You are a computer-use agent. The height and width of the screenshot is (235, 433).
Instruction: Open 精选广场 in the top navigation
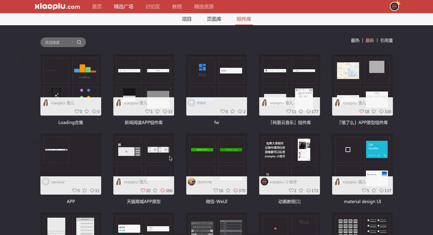124,6
